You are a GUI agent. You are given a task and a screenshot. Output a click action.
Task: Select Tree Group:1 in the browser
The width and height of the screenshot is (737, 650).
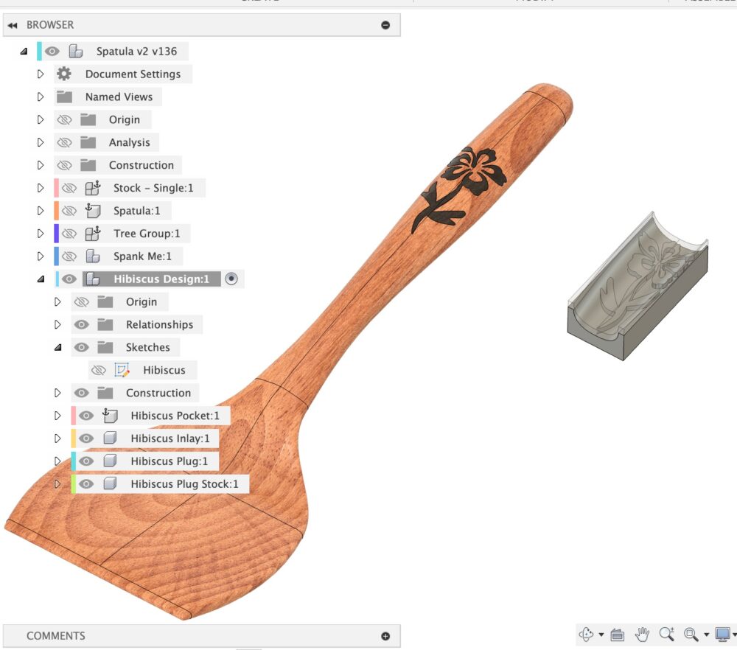(x=147, y=234)
